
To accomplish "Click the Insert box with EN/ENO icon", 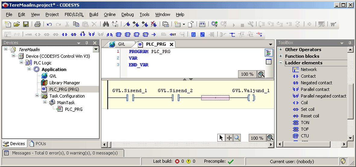I will 136,34.
